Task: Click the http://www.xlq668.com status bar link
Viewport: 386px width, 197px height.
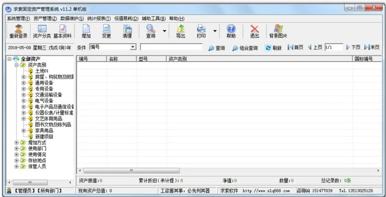Action: click(266, 191)
